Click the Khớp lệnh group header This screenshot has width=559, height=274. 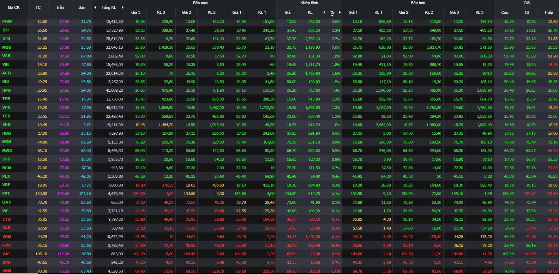point(309,3)
